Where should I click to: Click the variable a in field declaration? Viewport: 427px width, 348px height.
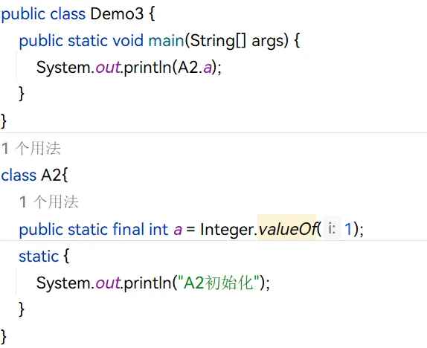[x=178, y=229]
